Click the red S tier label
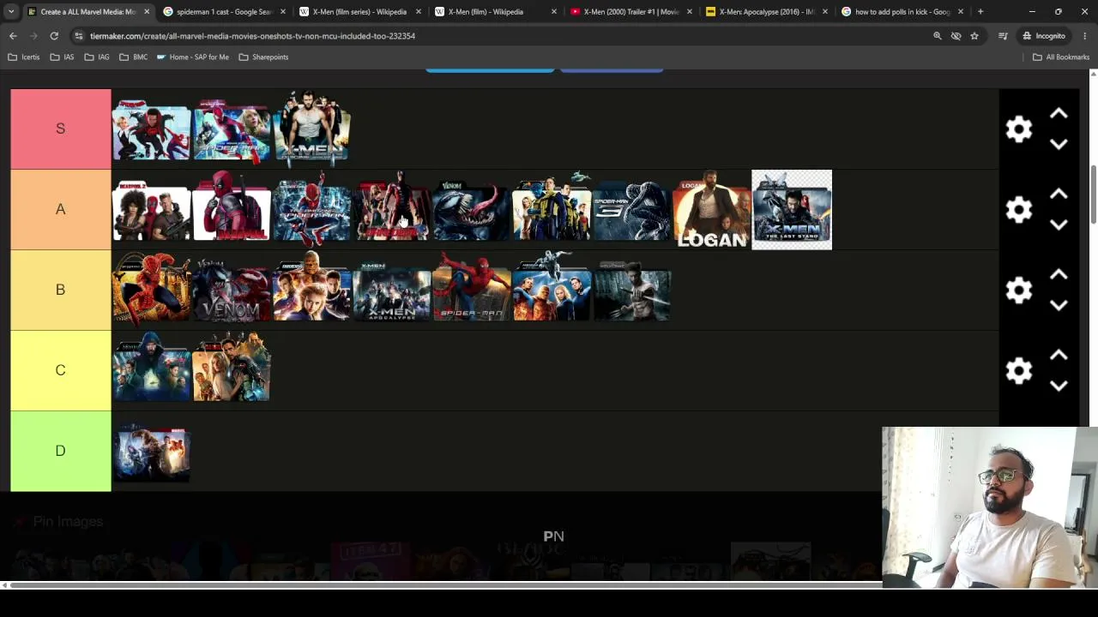The height and width of the screenshot is (617, 1098). tap(61, 129)
